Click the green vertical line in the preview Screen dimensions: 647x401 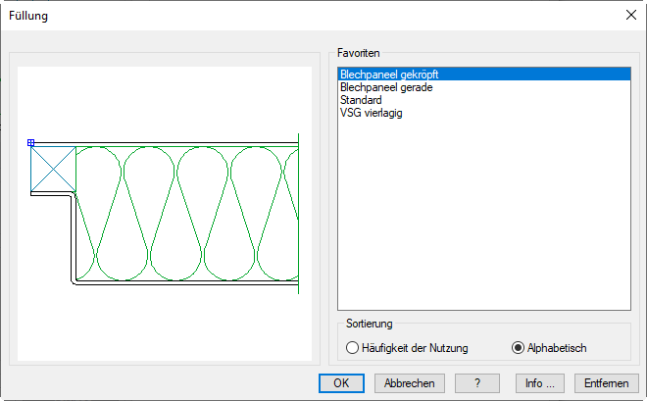(x=298, y=216)
